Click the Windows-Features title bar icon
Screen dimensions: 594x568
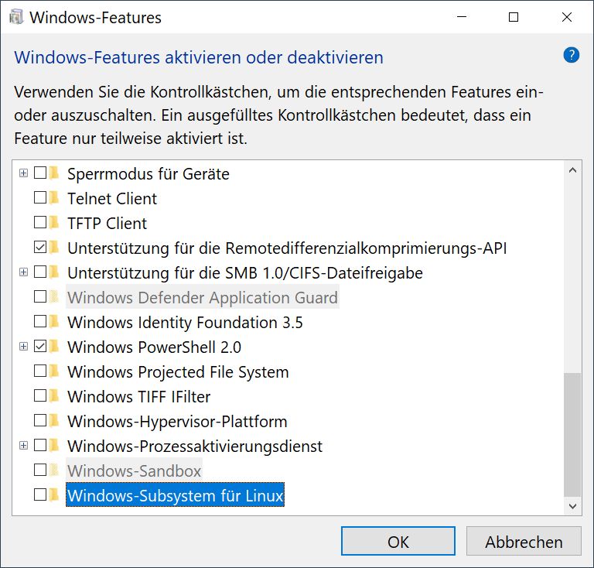(16, 17)
